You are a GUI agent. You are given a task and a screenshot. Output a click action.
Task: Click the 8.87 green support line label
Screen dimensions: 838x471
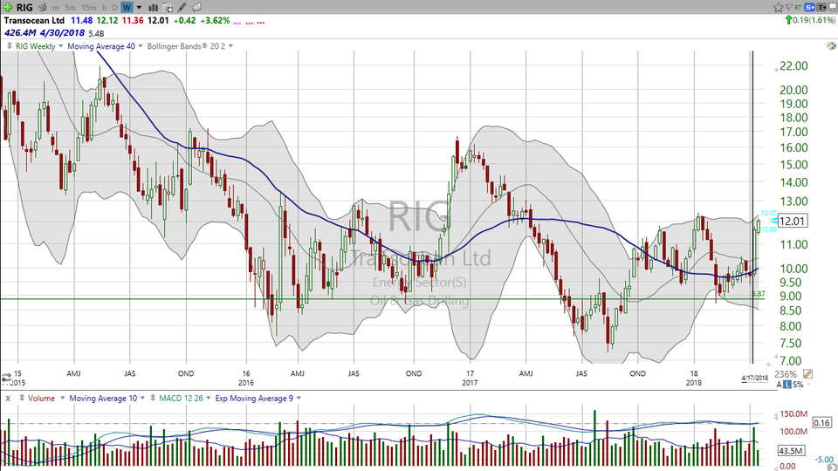[x=759, y=294]
